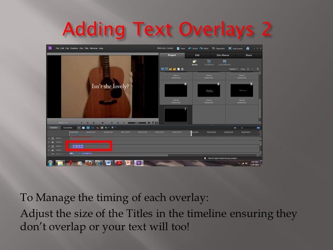The image size is (333, 250).
Task: Open the Timeline menu in the menu bar
Action: 74,48
